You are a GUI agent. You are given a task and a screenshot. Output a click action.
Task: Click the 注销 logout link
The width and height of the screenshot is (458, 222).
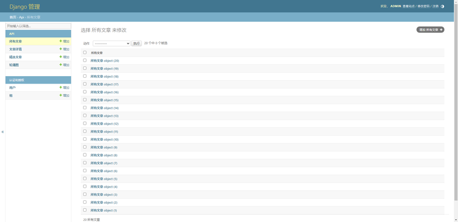tap(435, 6)
